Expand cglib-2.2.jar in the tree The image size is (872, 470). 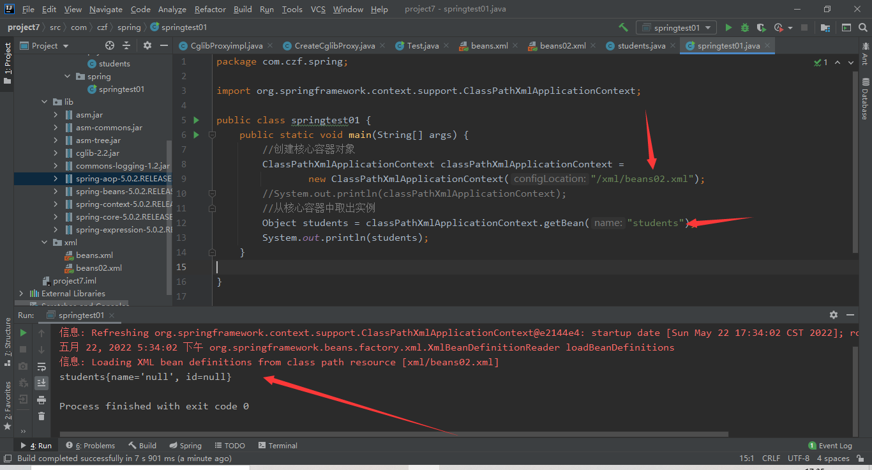[x=56, y=153]
